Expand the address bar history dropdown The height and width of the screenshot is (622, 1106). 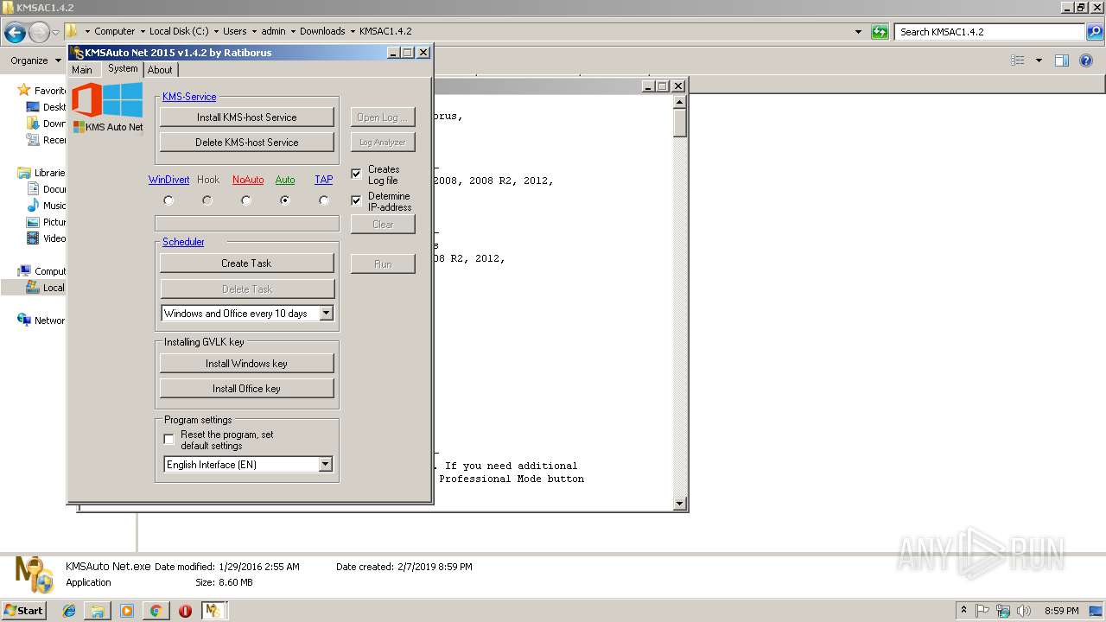[x=858, y=32]
